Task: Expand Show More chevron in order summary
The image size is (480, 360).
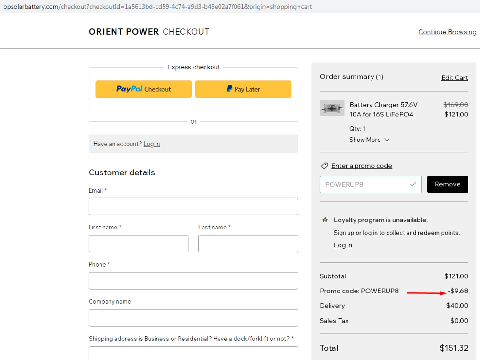Action: point(387,140)
